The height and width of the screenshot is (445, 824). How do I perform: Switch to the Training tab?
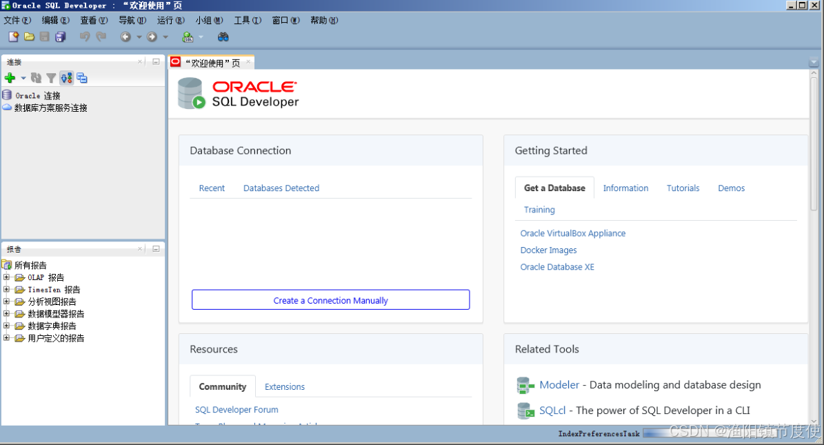(x=539, y=209)
